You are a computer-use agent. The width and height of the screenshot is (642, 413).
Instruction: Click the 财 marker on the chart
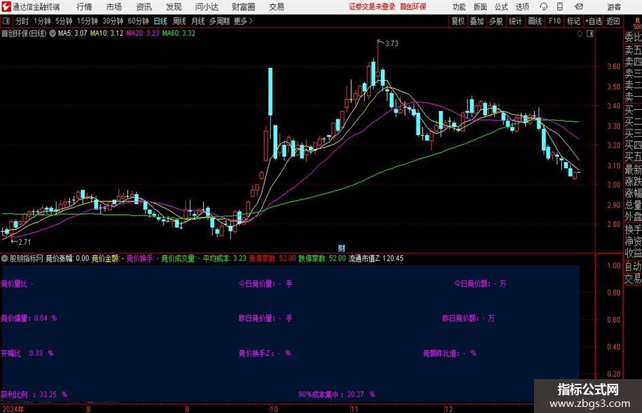coord(342,248)
